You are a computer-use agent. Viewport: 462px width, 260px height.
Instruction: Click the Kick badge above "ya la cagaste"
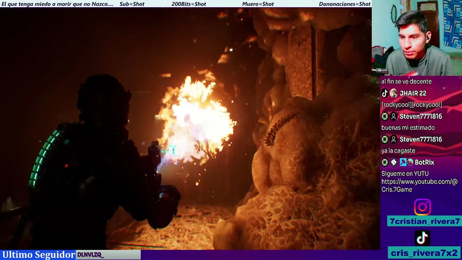(385, 139)
